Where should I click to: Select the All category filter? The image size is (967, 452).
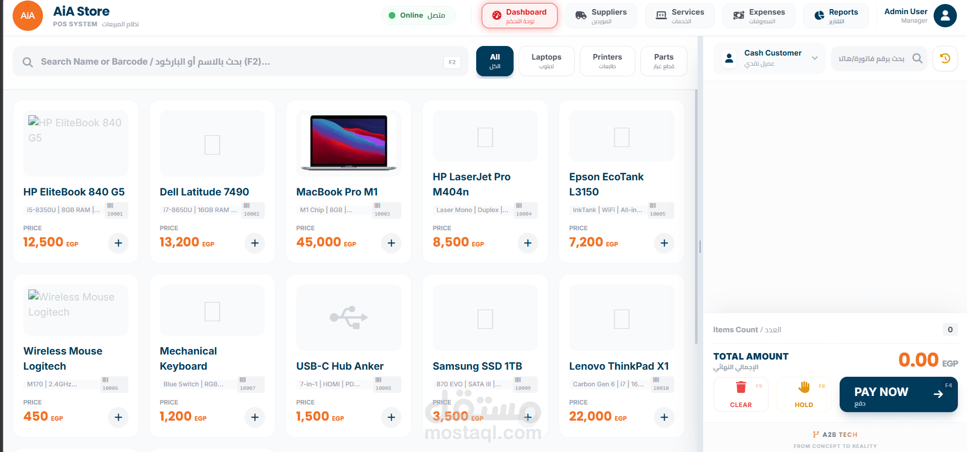click(x=495, y=61)
